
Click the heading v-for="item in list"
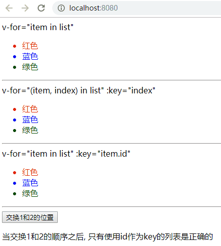tap(38, 27)
